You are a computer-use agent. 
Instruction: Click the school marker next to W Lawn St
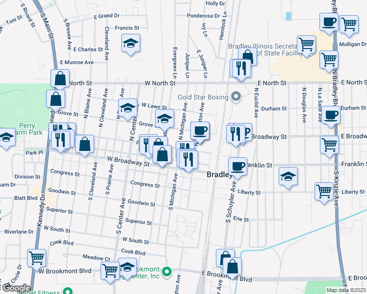[128, 108]
